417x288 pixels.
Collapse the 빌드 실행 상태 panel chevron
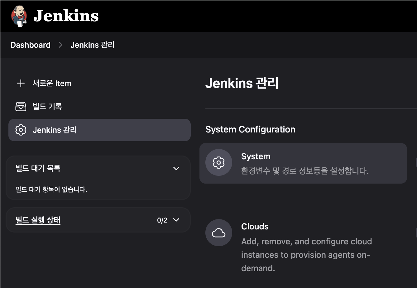tap(176, 220)
